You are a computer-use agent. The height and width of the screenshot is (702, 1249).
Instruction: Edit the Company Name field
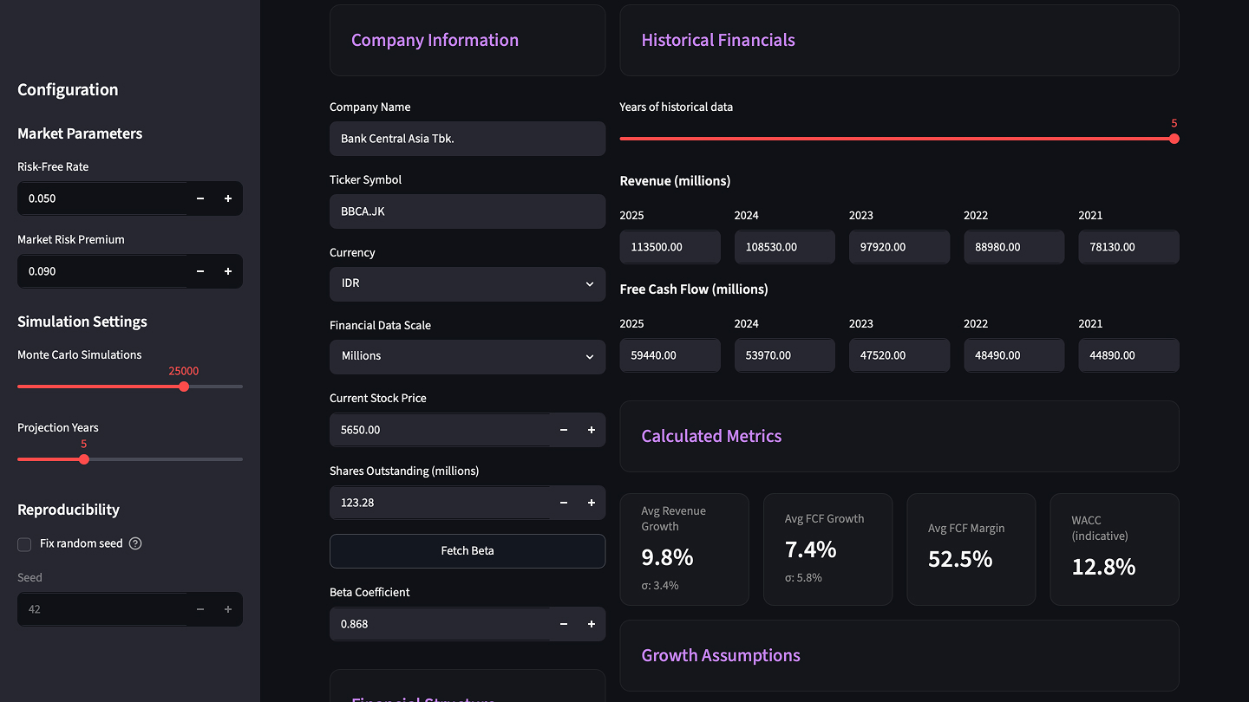(468, 139)
